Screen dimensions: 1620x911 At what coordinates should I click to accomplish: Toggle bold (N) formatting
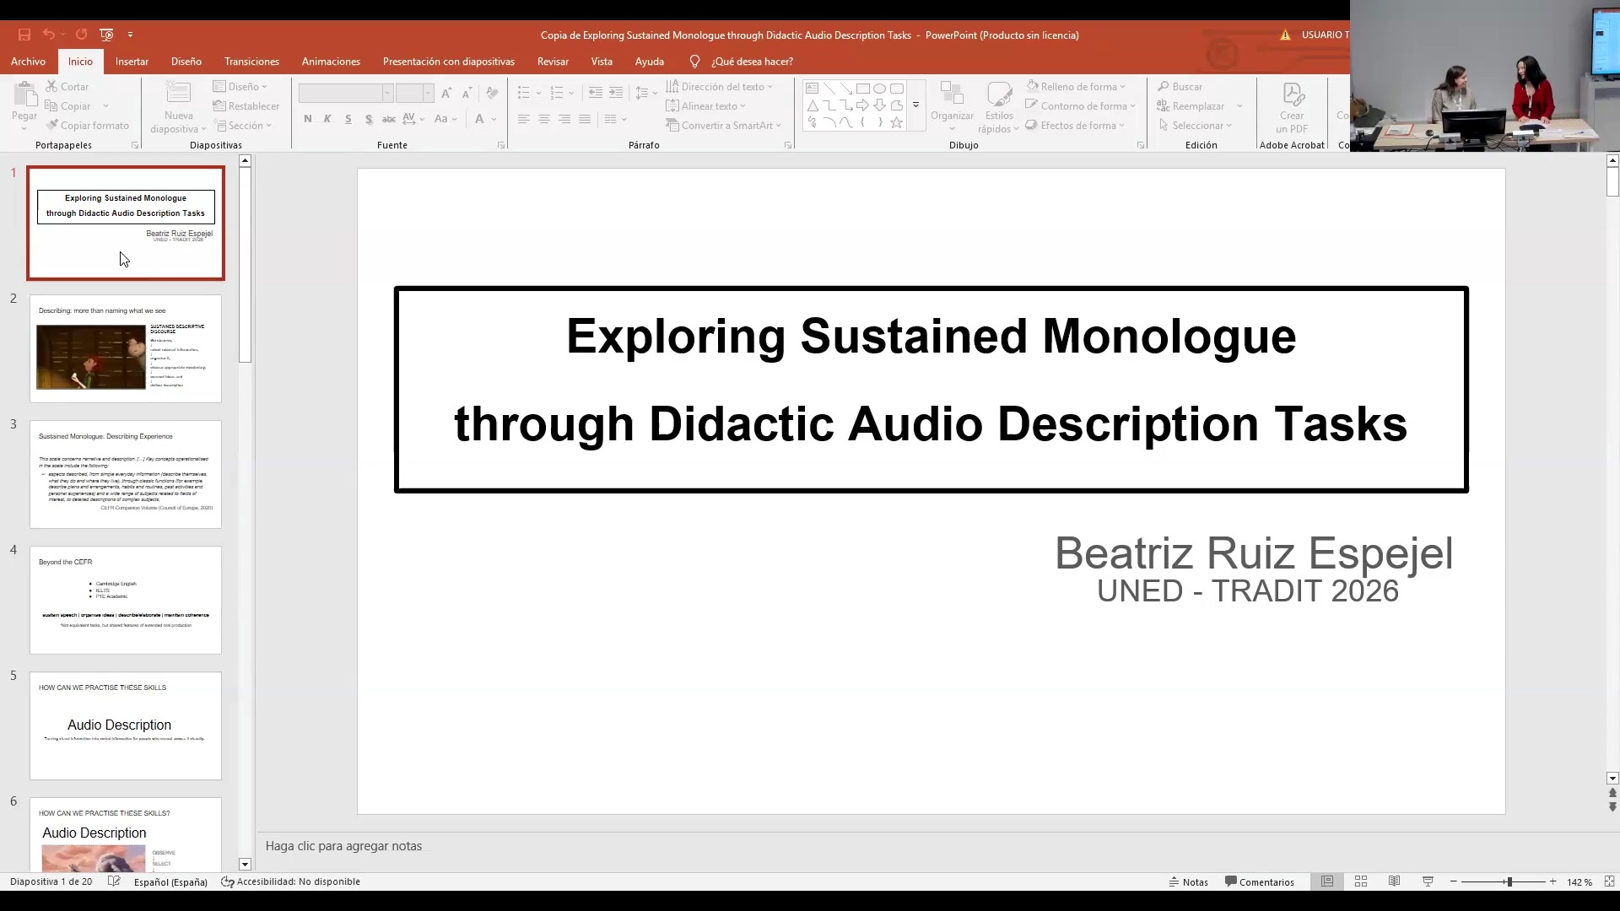pos(307,119)
